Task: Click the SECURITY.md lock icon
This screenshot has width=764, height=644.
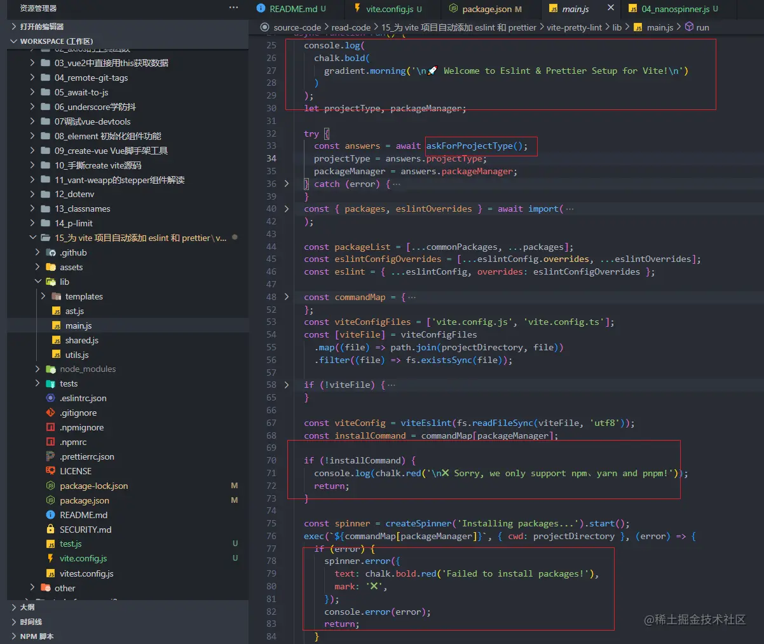Action: pos(51,530)
